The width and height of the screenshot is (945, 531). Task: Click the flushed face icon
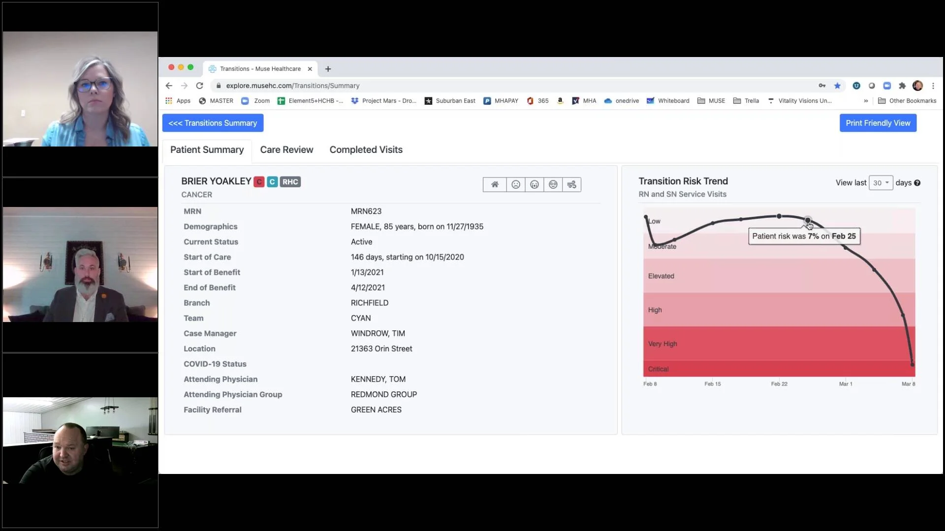[x=553, y=184]
